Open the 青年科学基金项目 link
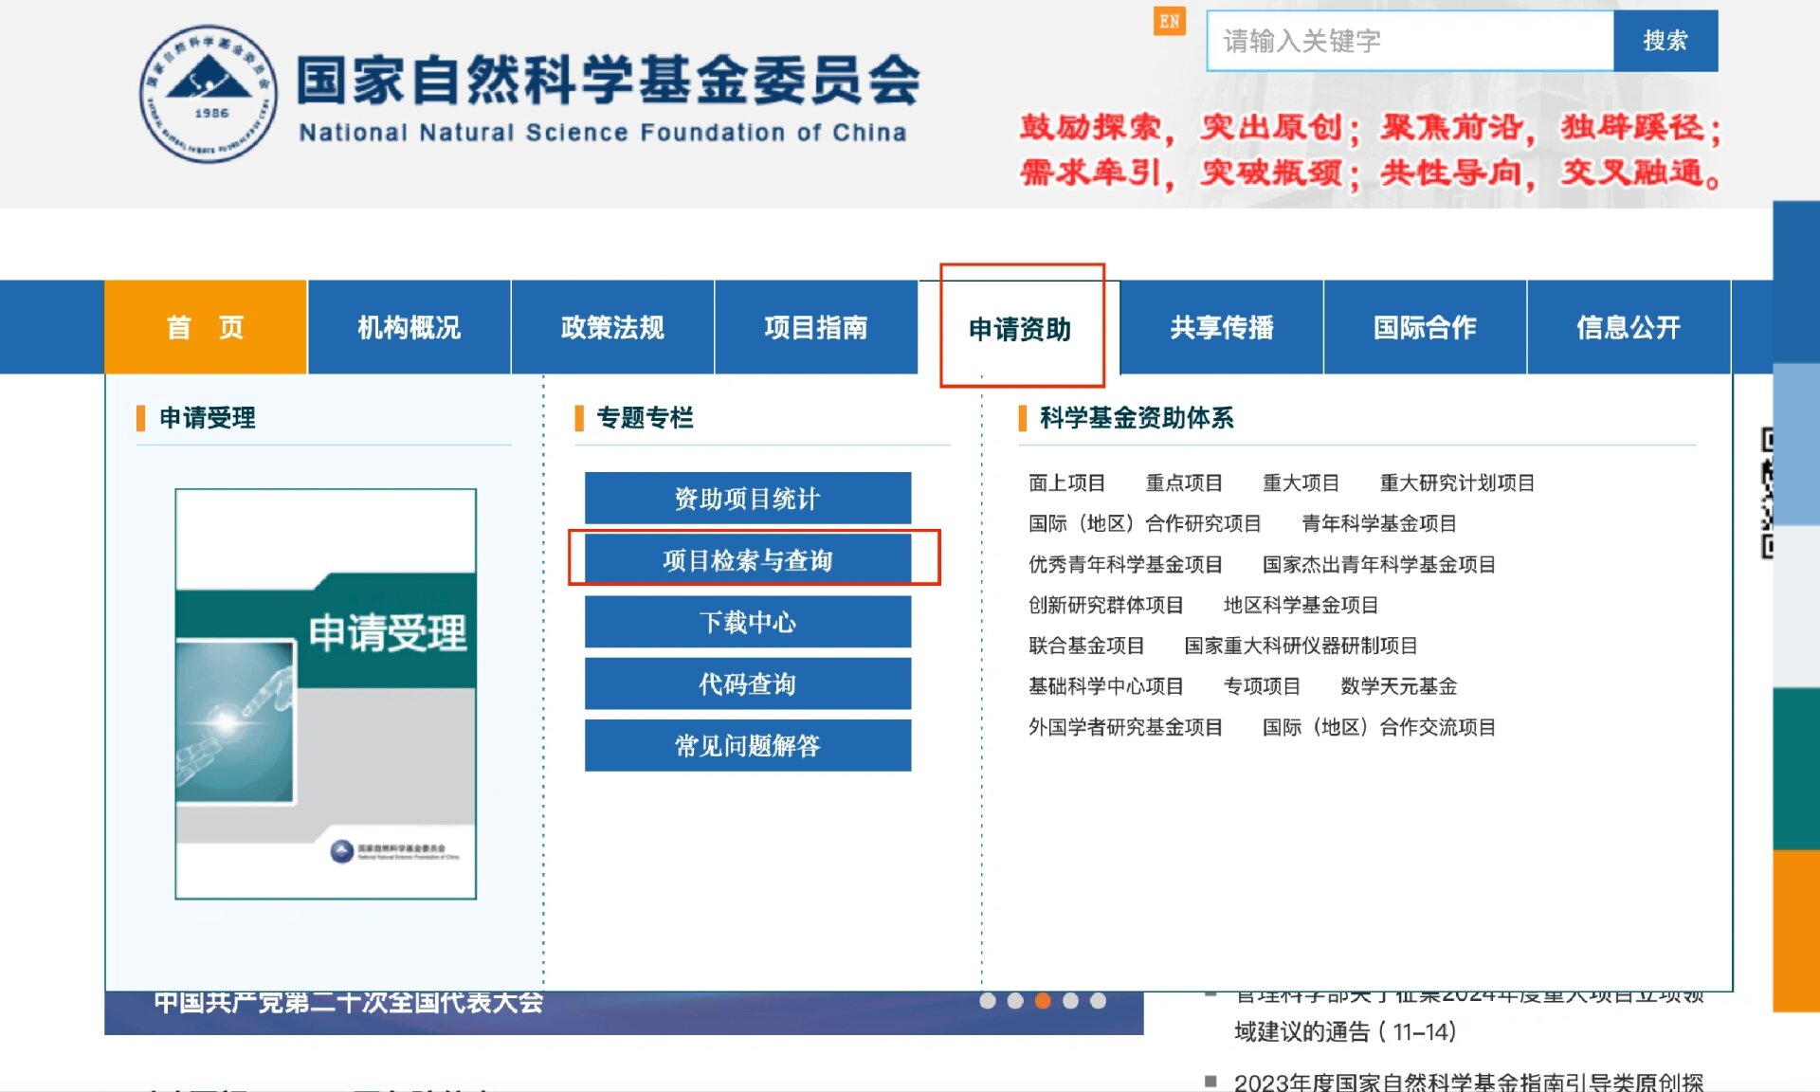This screenshot has height=1092, width=1820. (x=1379, y=523)
